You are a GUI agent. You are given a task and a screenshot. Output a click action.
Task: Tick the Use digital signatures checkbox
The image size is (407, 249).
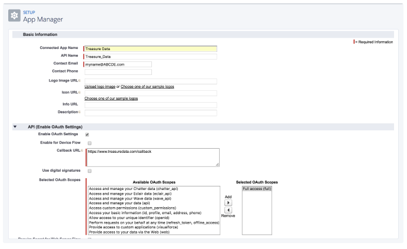point(89,171)
